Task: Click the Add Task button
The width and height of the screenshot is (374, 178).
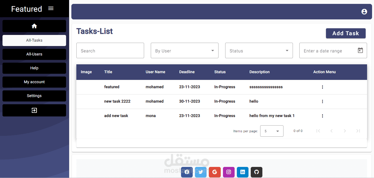Action: point(345,33)
